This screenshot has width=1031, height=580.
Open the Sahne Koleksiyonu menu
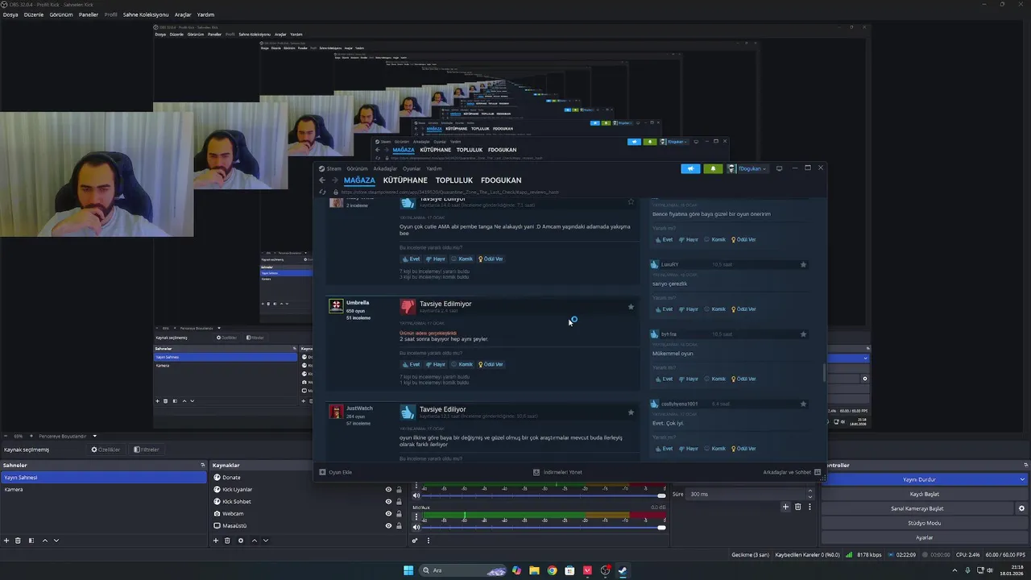(x=146, y=14)
